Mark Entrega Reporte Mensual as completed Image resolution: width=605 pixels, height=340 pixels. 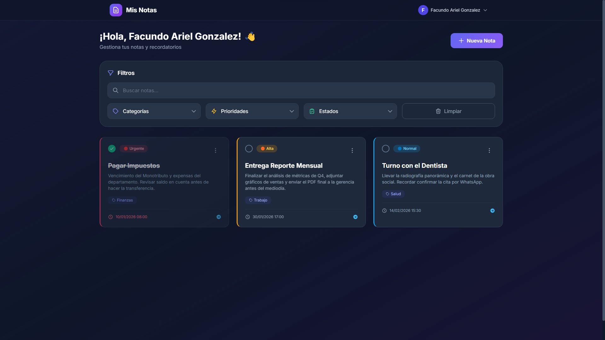coord(249,149)
